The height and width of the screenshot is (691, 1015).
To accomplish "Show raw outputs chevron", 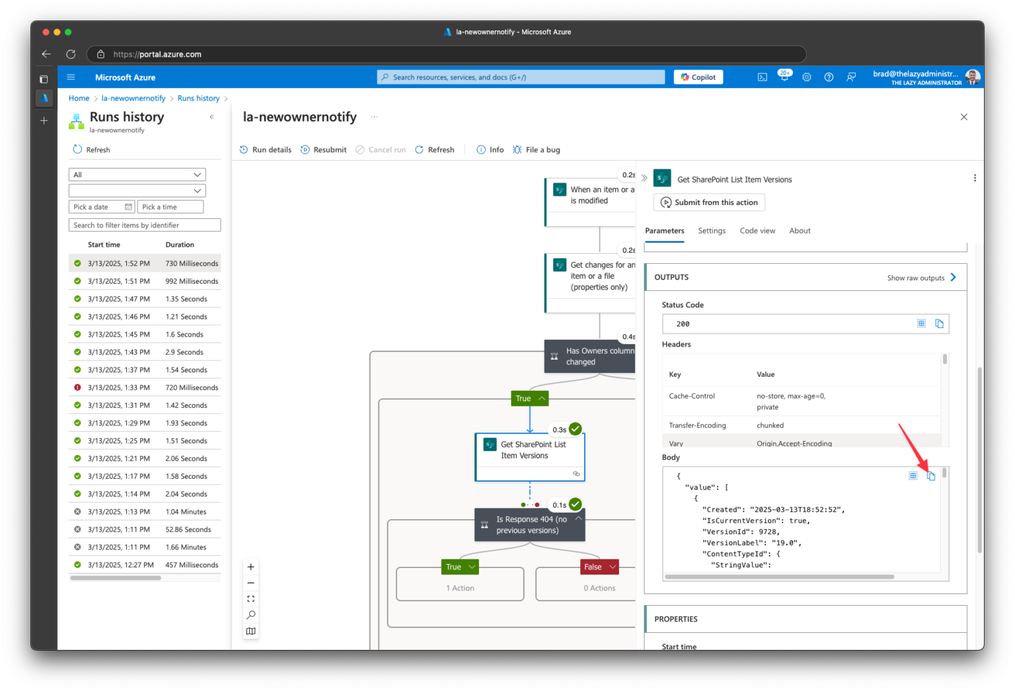I will (x=953, y=277).
